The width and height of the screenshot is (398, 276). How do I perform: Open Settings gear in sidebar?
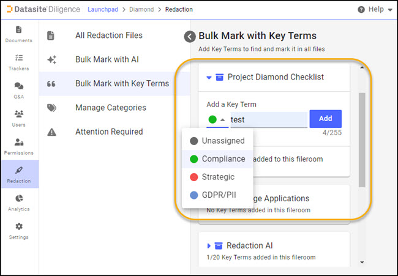19,231
